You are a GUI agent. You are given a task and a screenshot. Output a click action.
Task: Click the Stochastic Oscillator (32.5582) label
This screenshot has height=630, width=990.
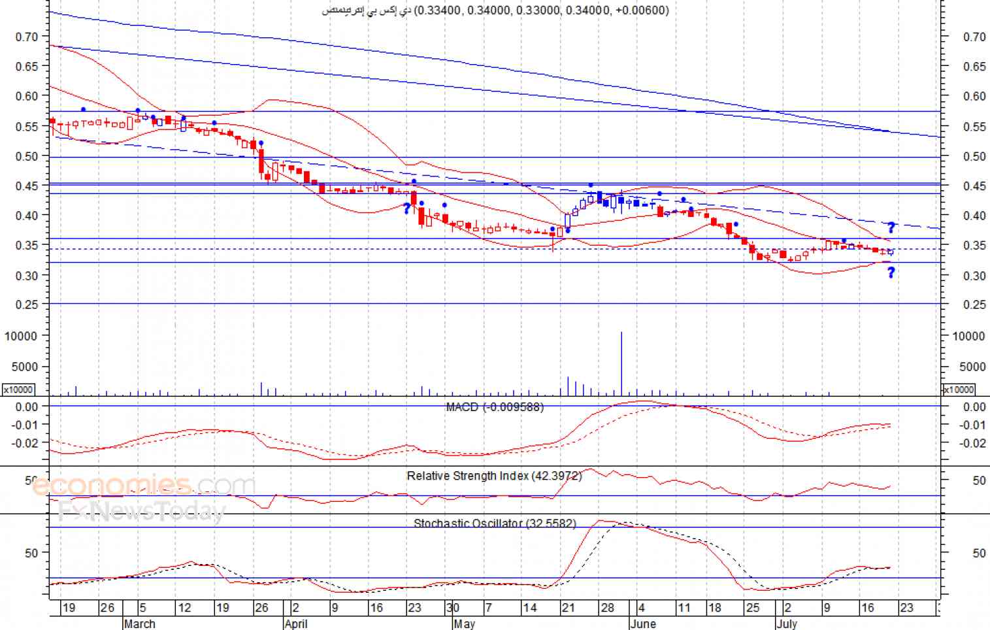click(x=495, y=523)
